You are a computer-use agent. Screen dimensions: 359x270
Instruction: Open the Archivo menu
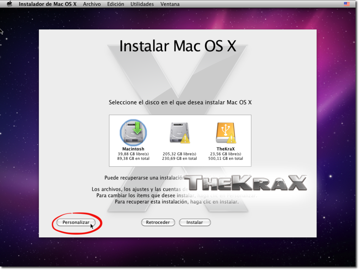pos(92,4)
